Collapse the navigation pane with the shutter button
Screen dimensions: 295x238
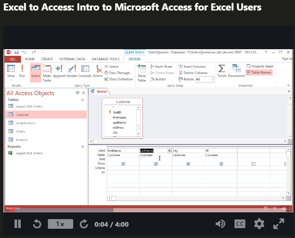[84, 93]
